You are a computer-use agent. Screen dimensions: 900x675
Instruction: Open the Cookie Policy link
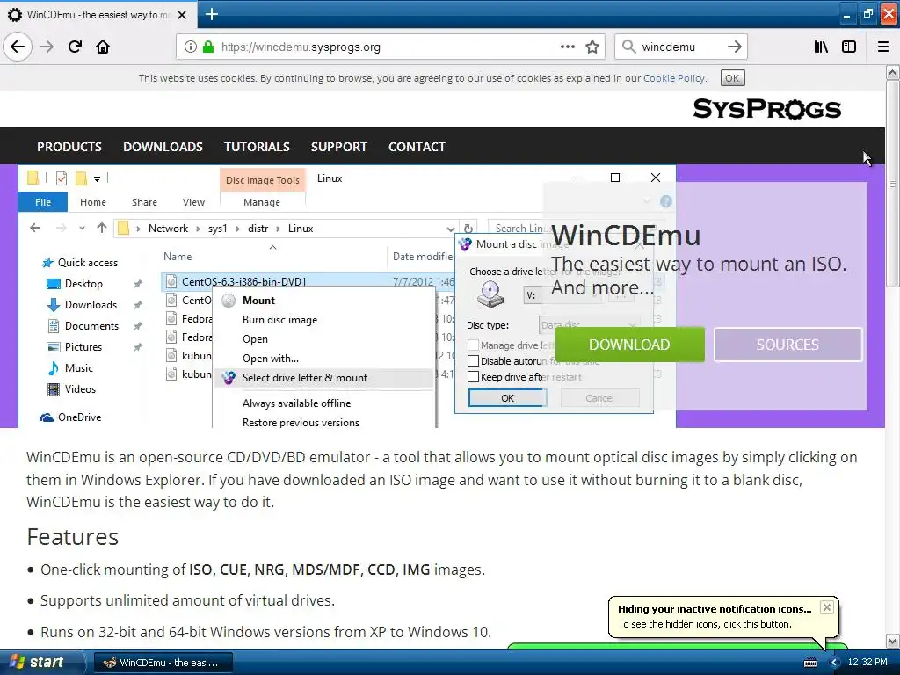673,78
